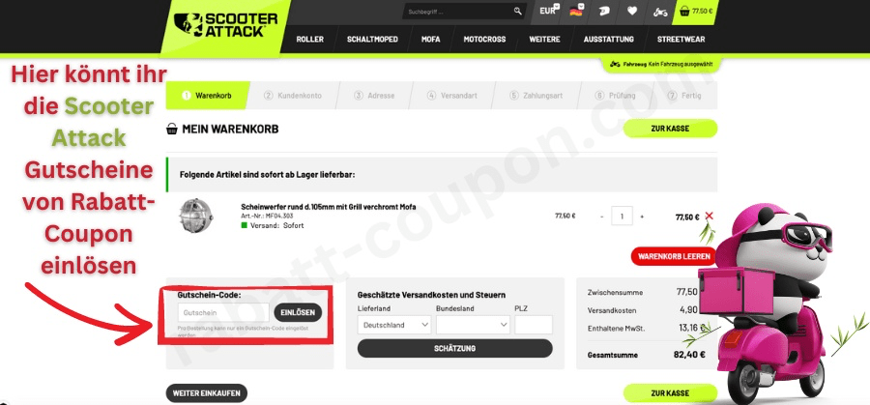Decrease quantity with the minus button
Screen dimensions: 870x405
[x=602, y=217]
